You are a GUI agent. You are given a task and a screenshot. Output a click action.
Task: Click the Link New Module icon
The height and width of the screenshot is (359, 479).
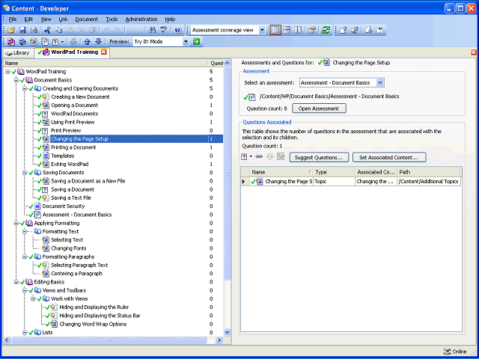coord(11,42)
